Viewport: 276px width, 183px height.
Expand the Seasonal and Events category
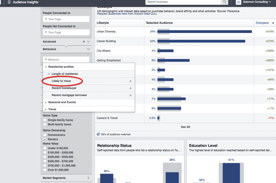pyautogui.click(x=46, y=102)
